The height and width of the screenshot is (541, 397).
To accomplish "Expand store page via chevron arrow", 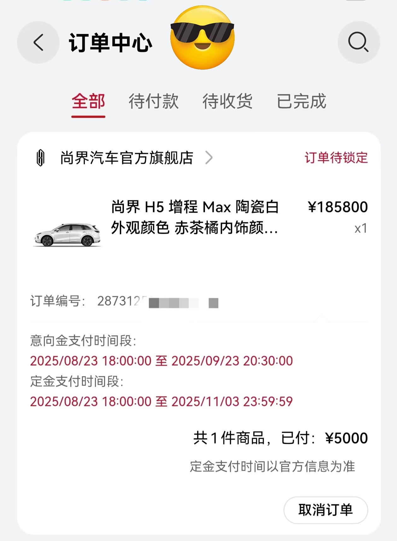I will [x=209, y=158].
